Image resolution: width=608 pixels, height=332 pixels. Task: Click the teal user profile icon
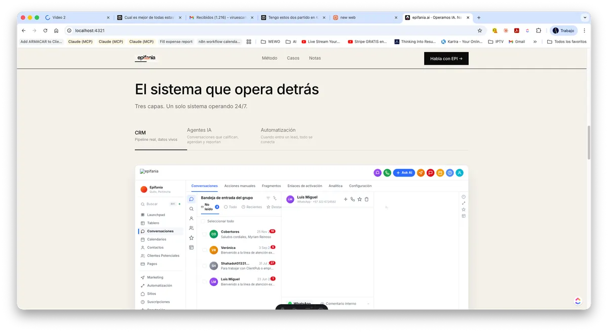coord(460,173)
